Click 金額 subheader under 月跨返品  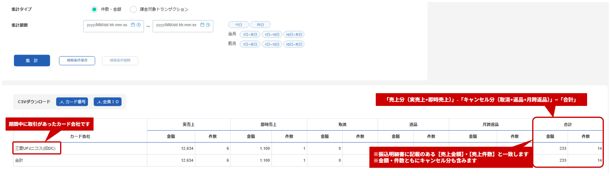pyautogui.click(x=473, y=136)
